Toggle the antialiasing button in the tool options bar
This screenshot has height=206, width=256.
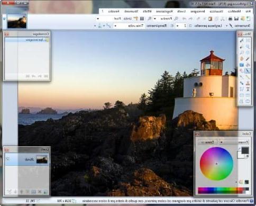[108, 26]
